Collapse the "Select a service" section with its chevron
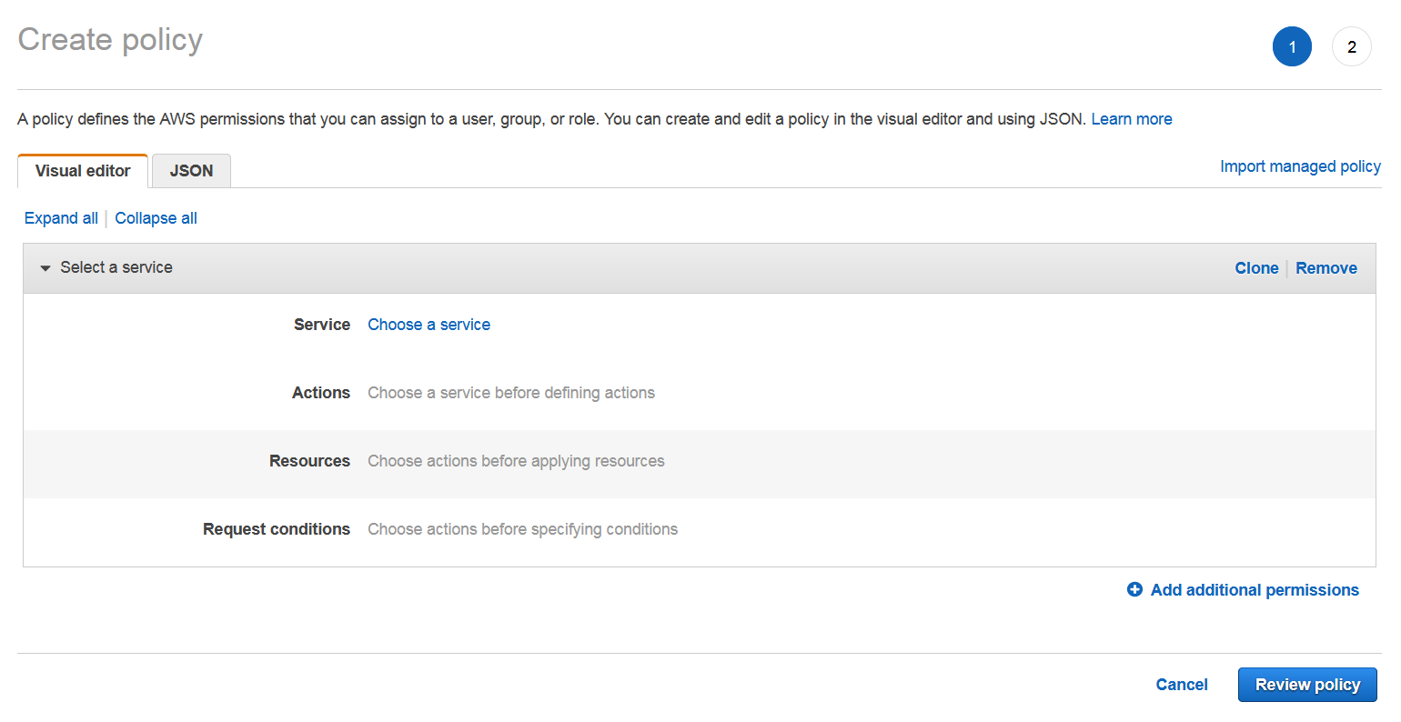This screenshot has width=1401, height=722. click(45, 267)
